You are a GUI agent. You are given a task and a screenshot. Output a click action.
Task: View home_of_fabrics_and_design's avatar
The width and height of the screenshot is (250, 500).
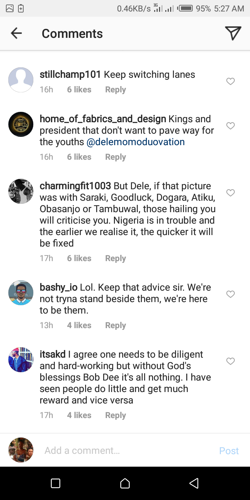[x=21, y=124]
